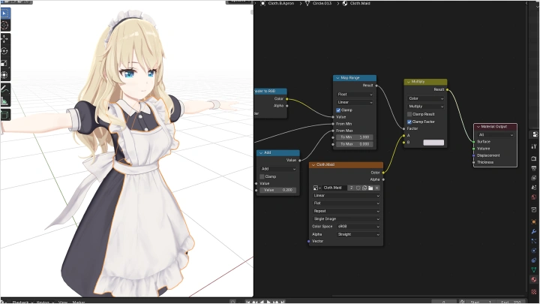Click the To Min value field in Map Range
This screenshot has height=304, width=540.
tap(355, 137)
